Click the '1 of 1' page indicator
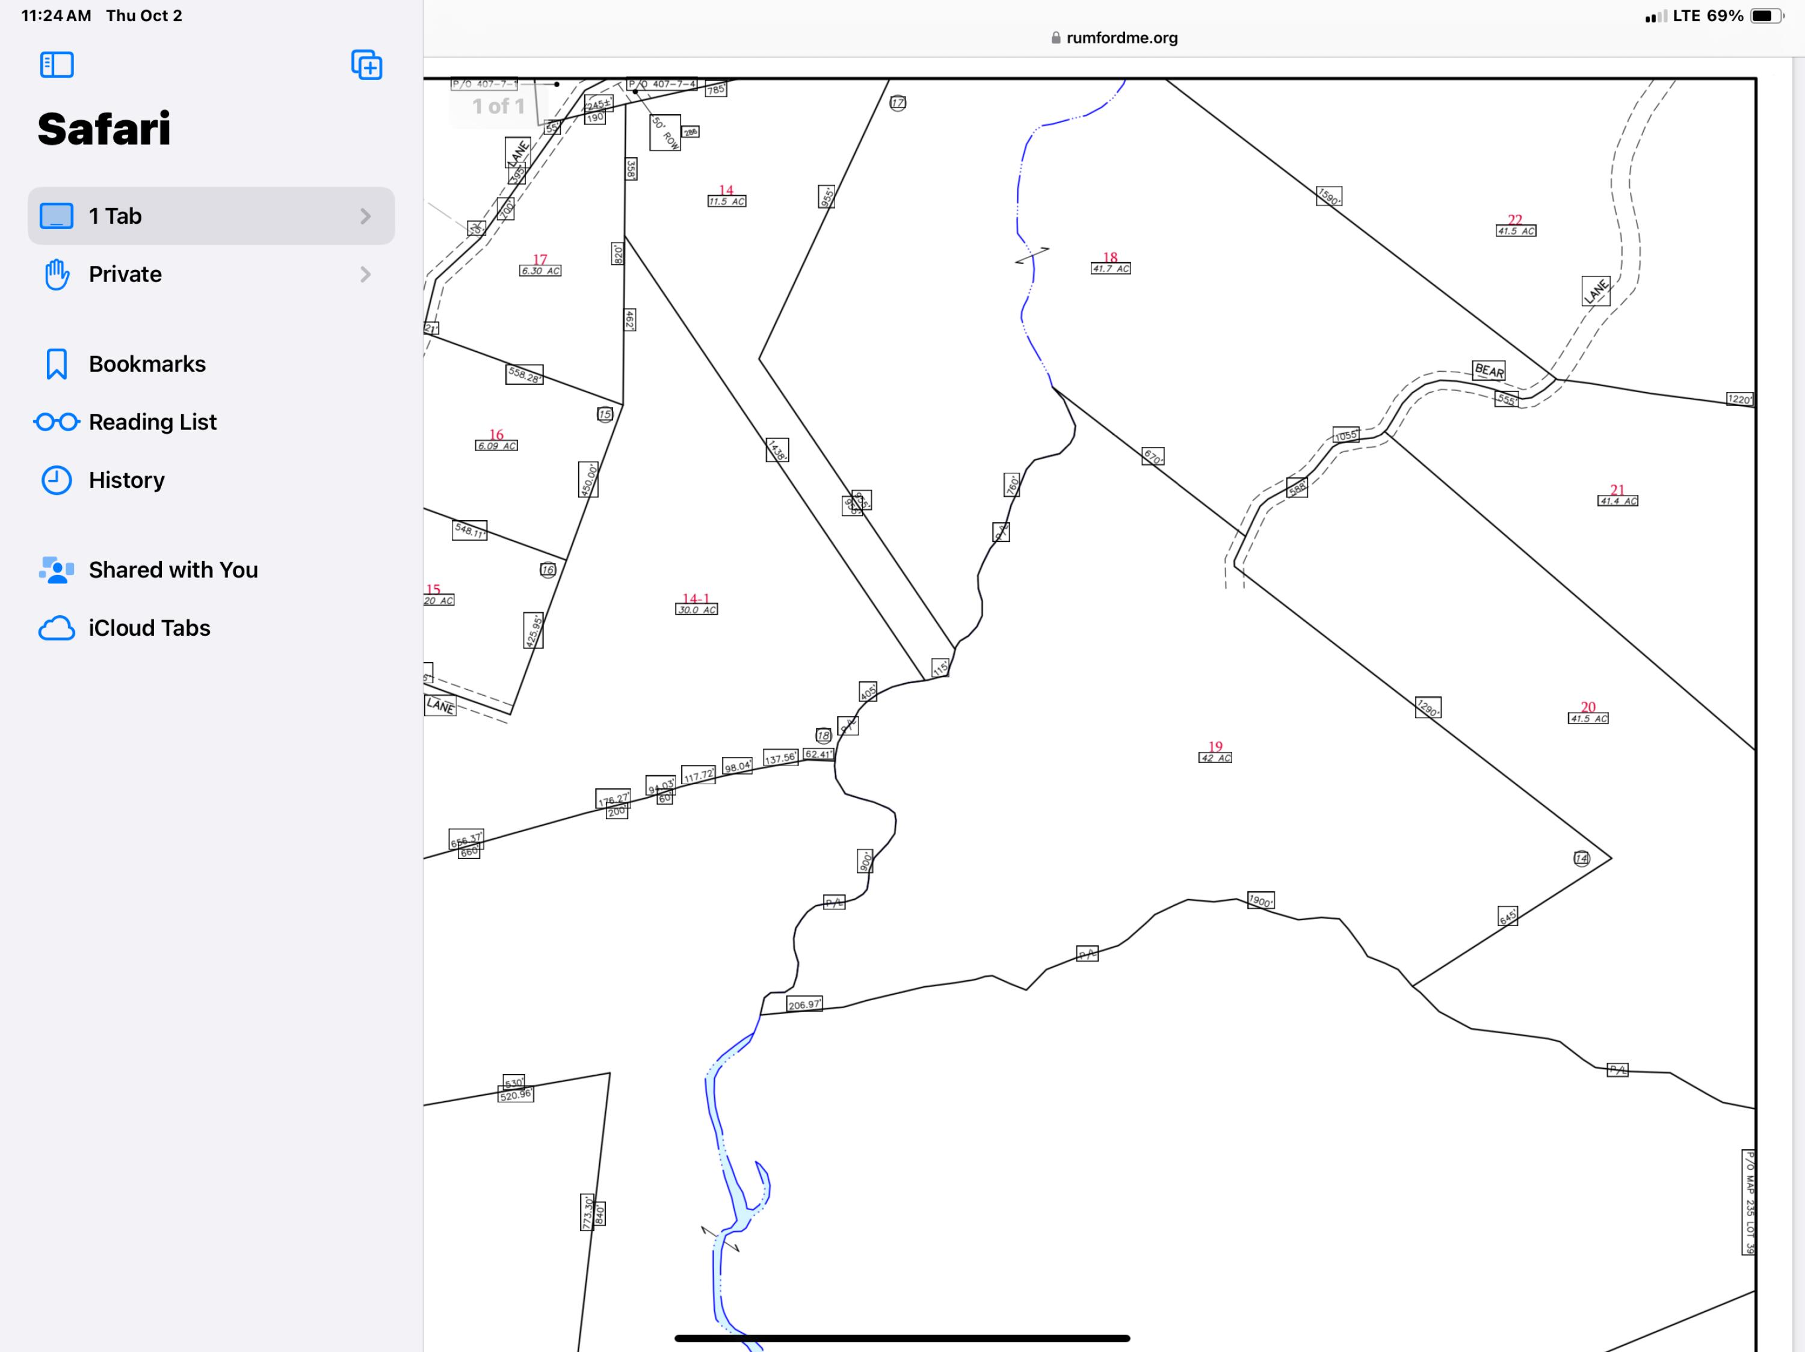Viewport: 1805px width, 1352px height. coord(498,106)
